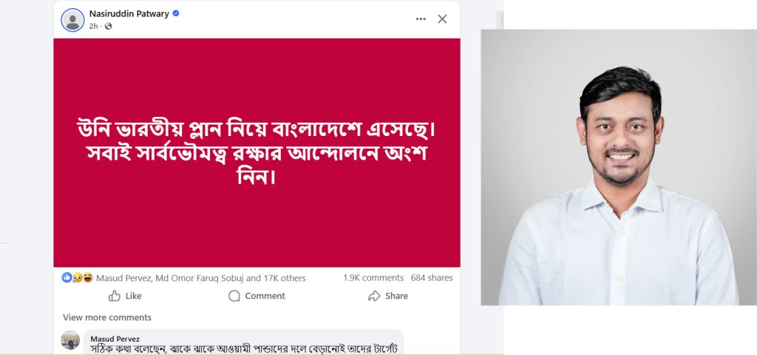The width and height of the screenshot is (757, 355).
Task: Click the globe public audience icon
Action: coord(108,26)
